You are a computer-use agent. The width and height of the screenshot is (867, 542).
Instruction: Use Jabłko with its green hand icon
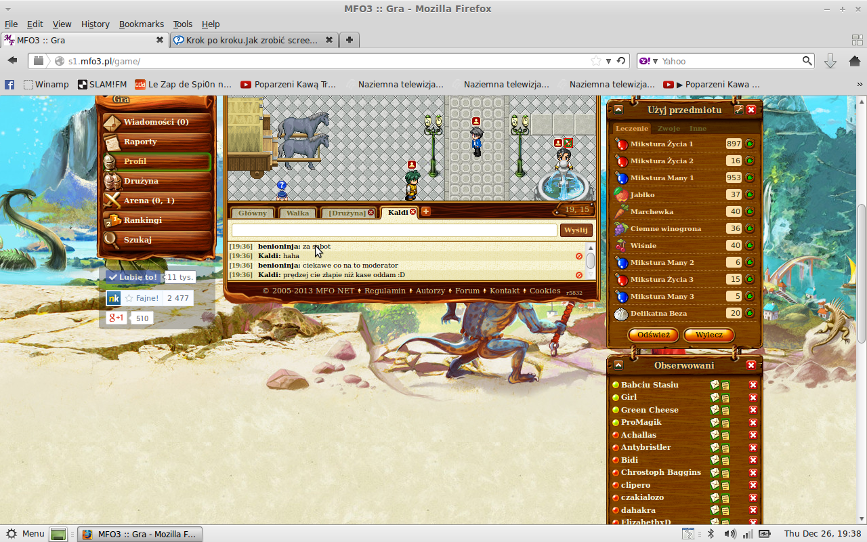[750, 194]
